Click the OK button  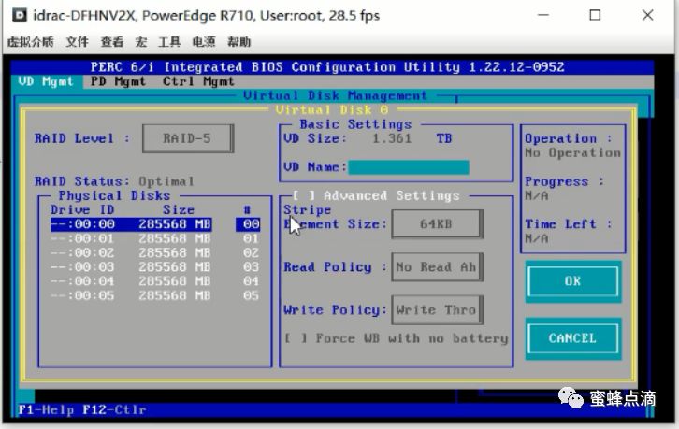point(573,281)
